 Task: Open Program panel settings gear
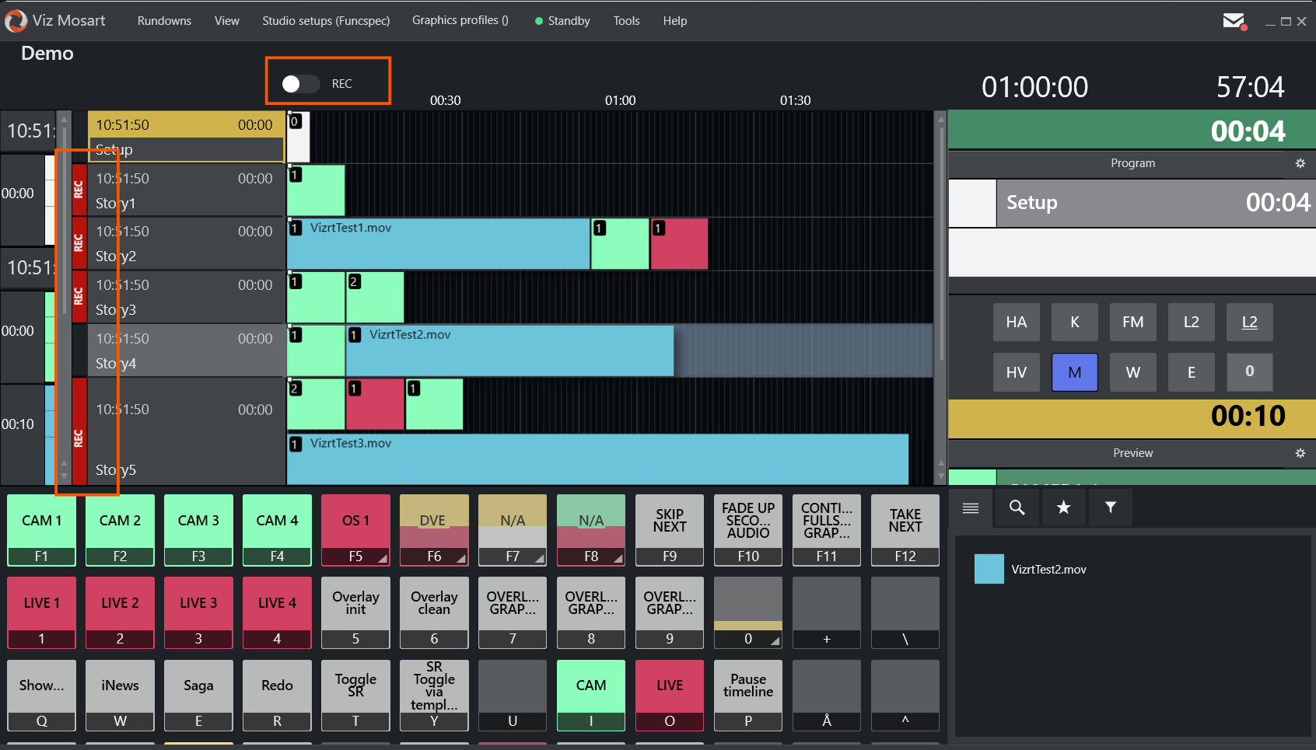click(1300, 163)
